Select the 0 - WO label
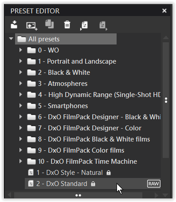Viewport: 176px width, 202px height. pyautogui.click(x=48, y=50)
